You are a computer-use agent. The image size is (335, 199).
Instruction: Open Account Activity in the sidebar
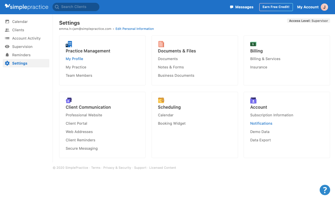26,38
